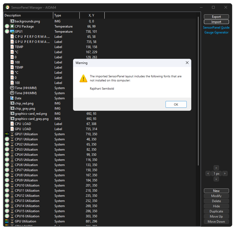
Task: Click the Temperature type on CPU Package row
Action: 63,26
